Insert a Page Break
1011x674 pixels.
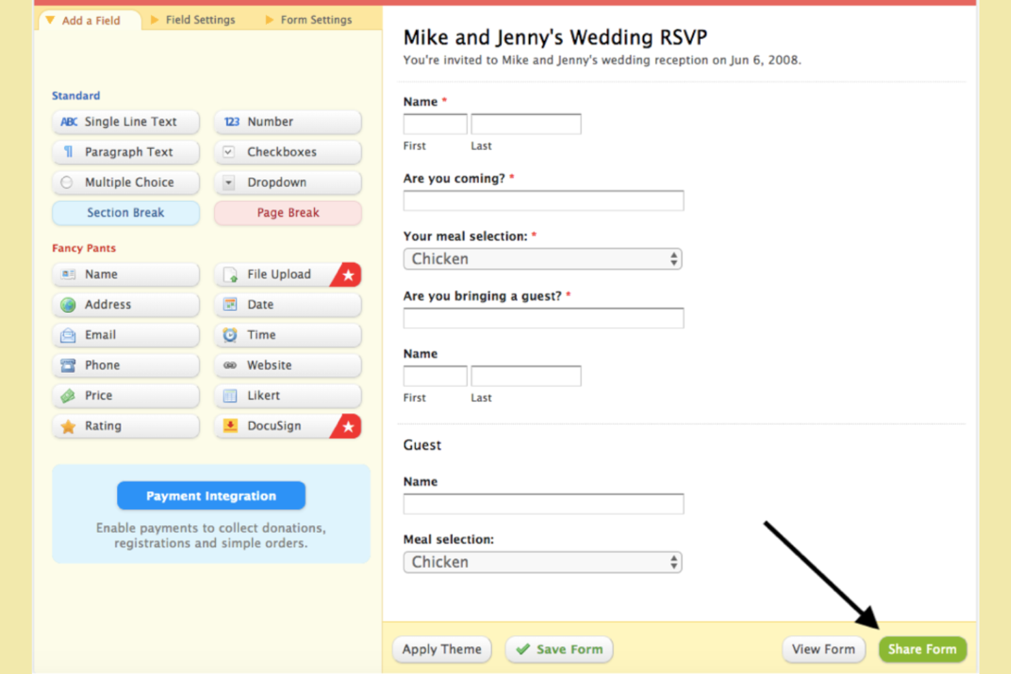(288, 213)
